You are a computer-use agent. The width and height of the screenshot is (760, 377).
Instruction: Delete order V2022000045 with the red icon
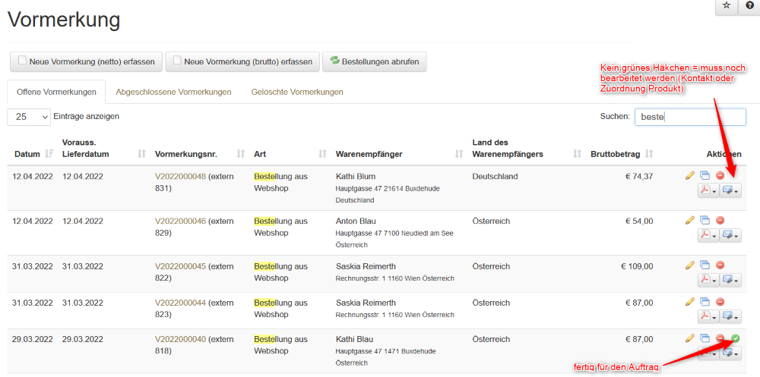pos(720,265)
